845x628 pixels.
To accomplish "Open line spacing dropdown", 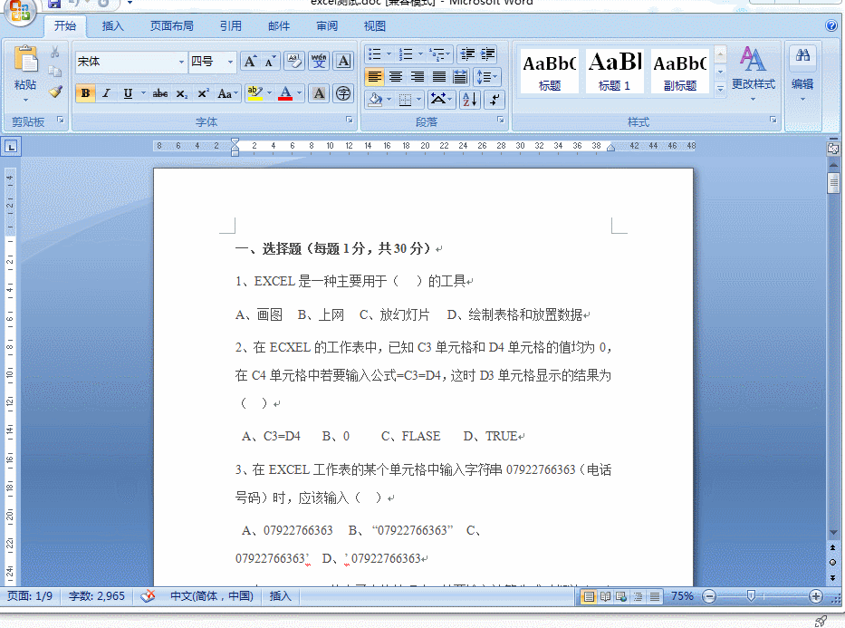I will pyautogui.click(x=487, y=76).
